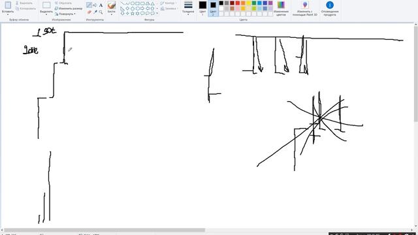Image resolution: width=418 pixels, height=235 pixels.
Task: Open Edit with Paint 3D
Action: tap(305, 8)
